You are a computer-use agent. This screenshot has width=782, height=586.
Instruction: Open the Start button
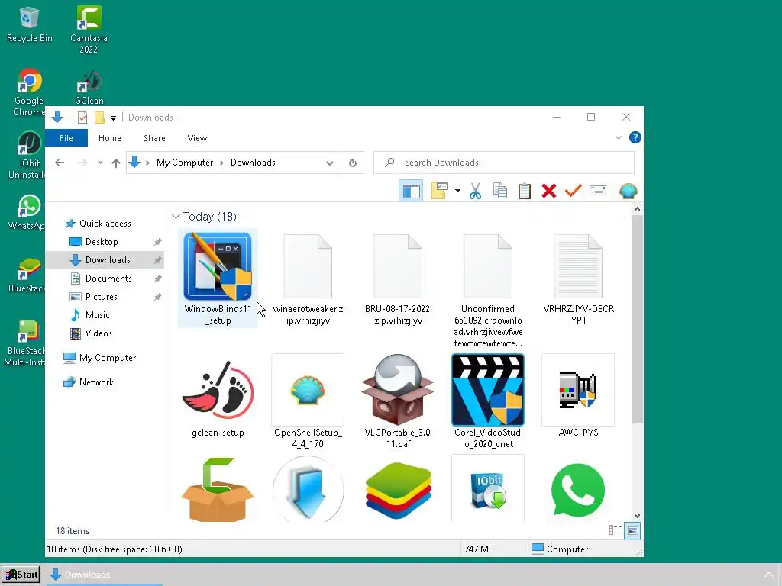click(21, 574)
